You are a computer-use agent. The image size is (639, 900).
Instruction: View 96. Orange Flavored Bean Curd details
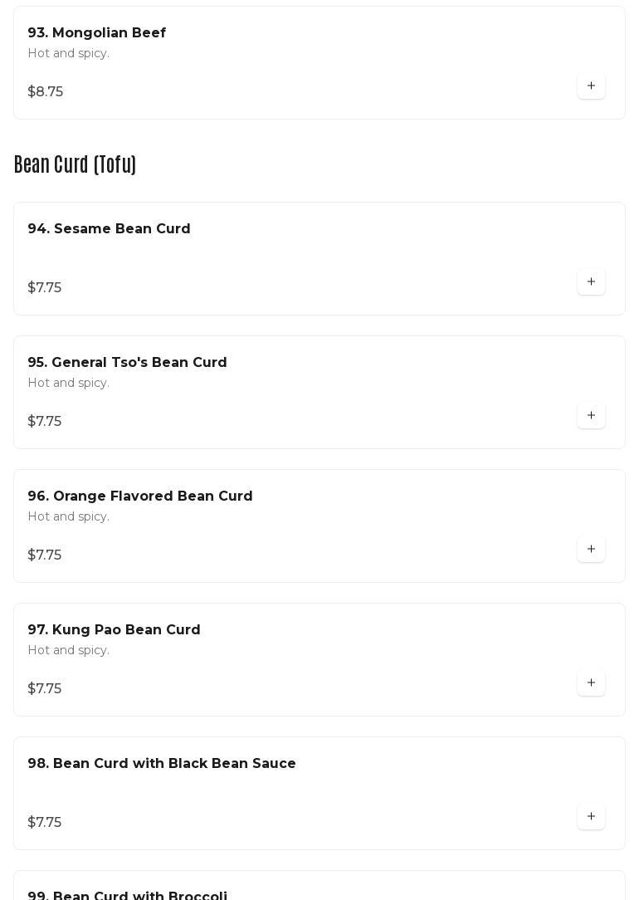[139, 496]
